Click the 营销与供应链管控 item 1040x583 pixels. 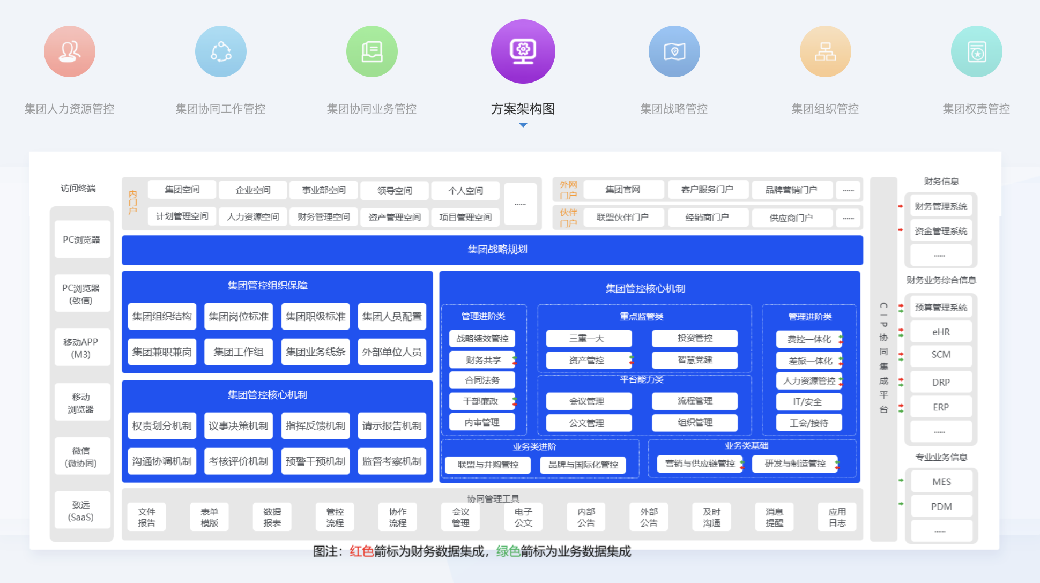tap(699, 464)
